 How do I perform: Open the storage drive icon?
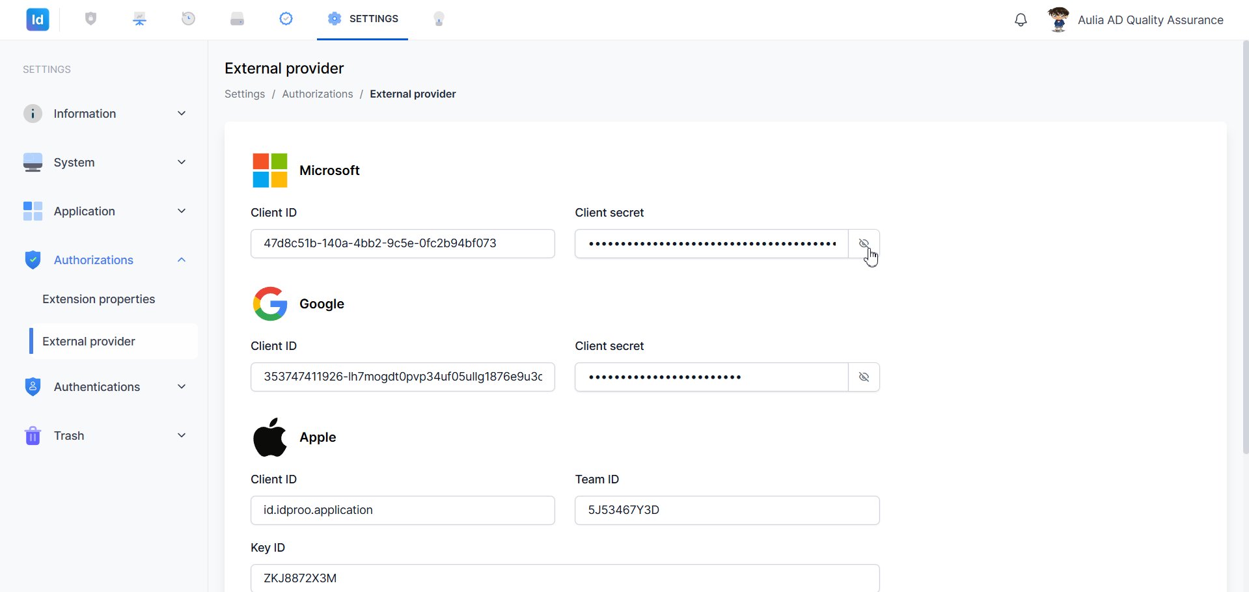click(x=238, y=19)
